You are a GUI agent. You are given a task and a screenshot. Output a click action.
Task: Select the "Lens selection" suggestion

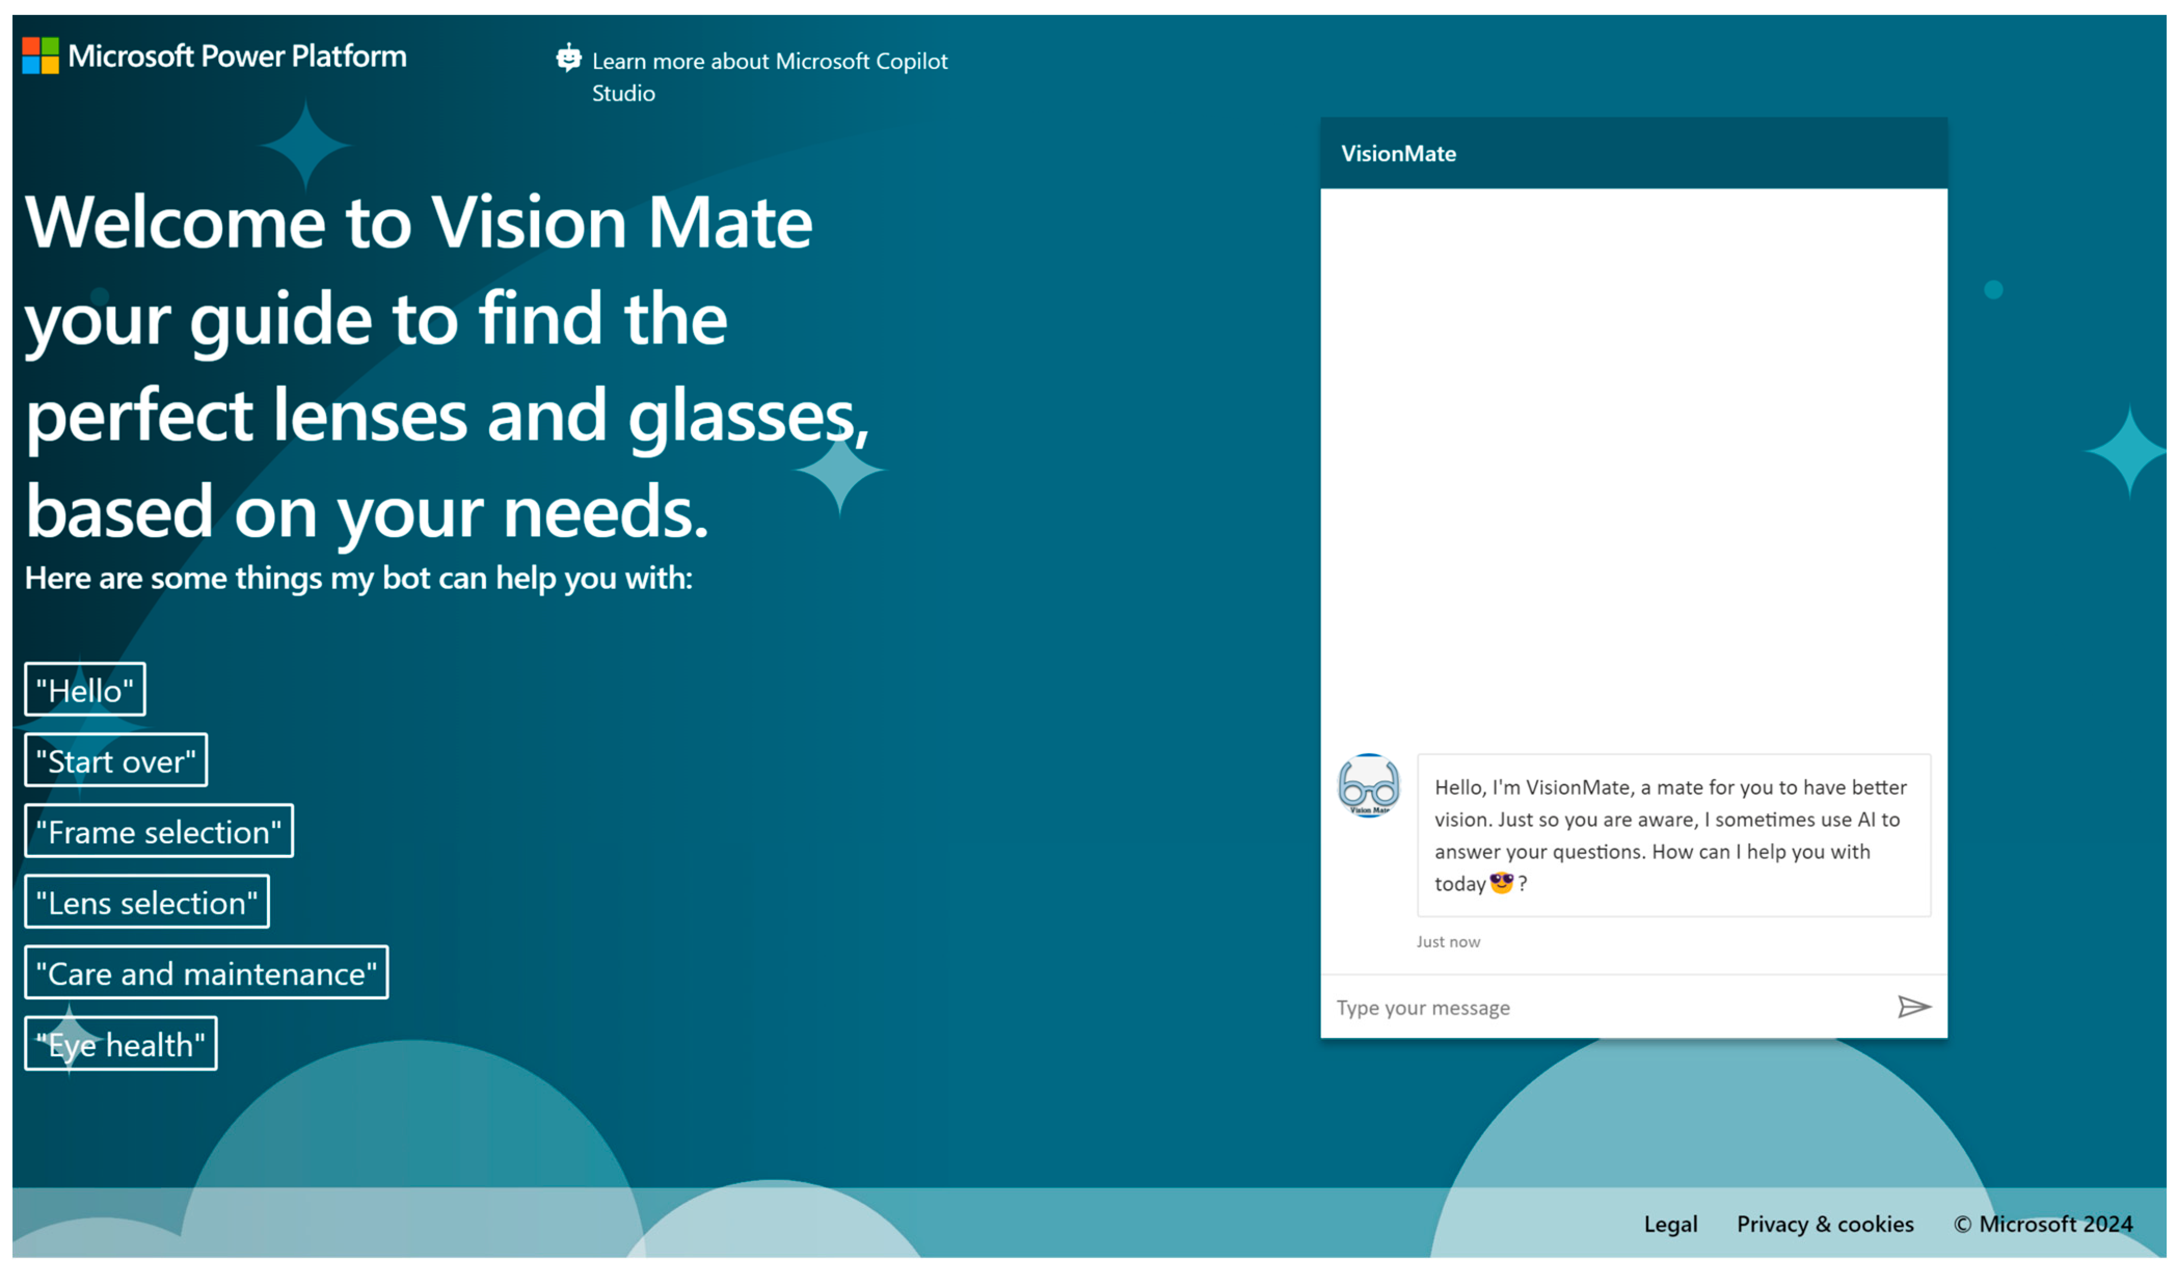147,902
